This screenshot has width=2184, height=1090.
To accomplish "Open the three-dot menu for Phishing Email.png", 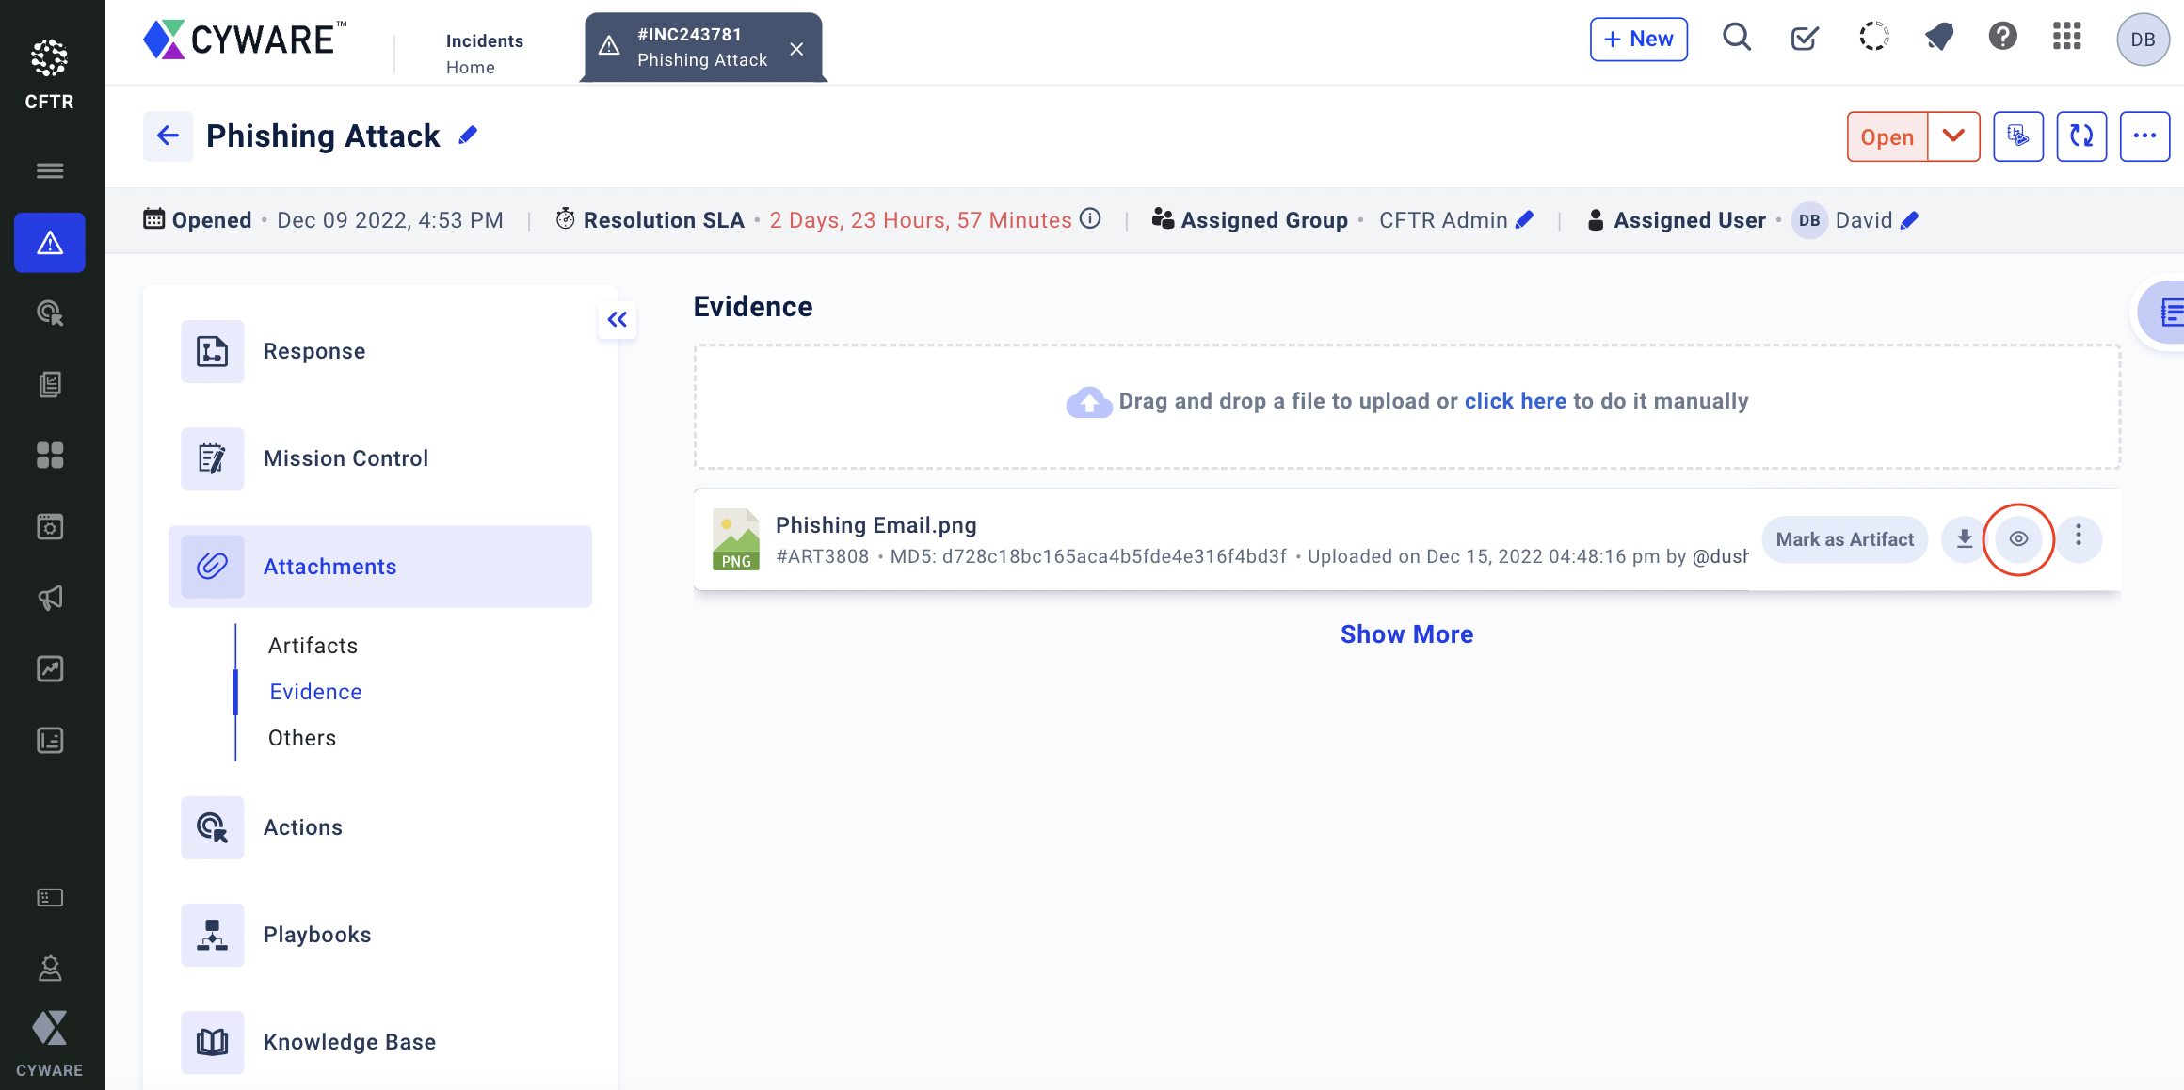I will pos(2079,537).
